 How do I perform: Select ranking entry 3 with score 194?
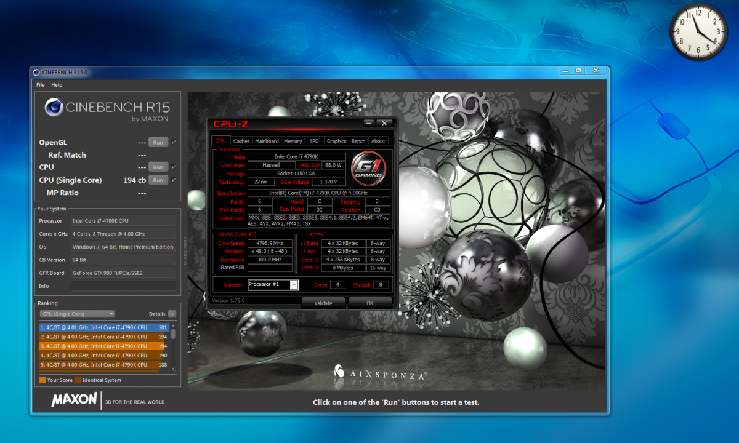(104, 346)
